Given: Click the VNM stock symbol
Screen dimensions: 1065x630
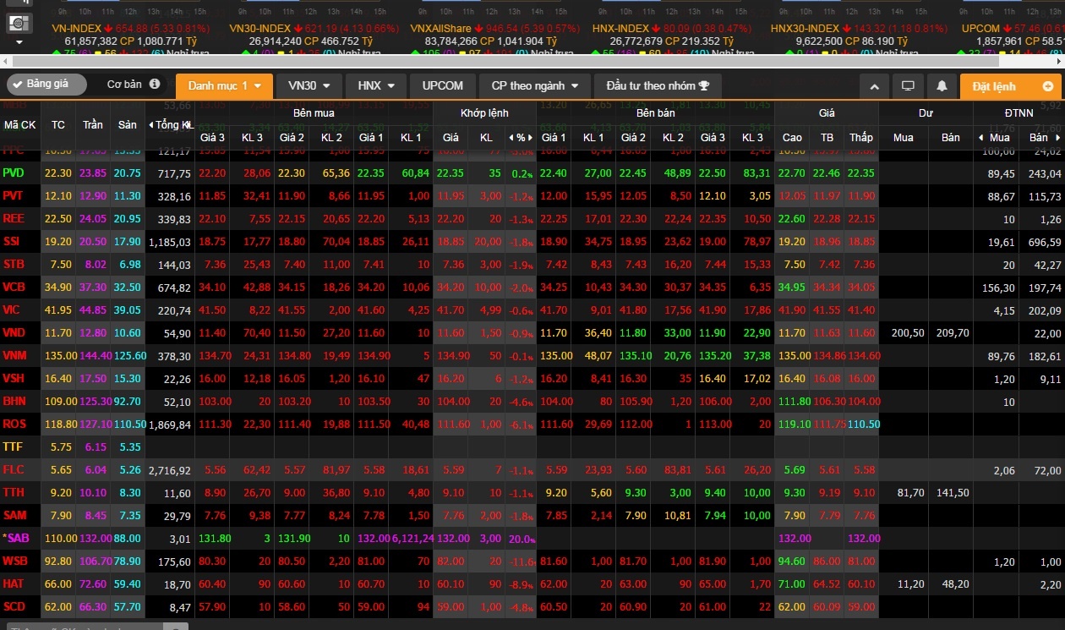Looking at the screenshot, I should (x=14, y=356).
